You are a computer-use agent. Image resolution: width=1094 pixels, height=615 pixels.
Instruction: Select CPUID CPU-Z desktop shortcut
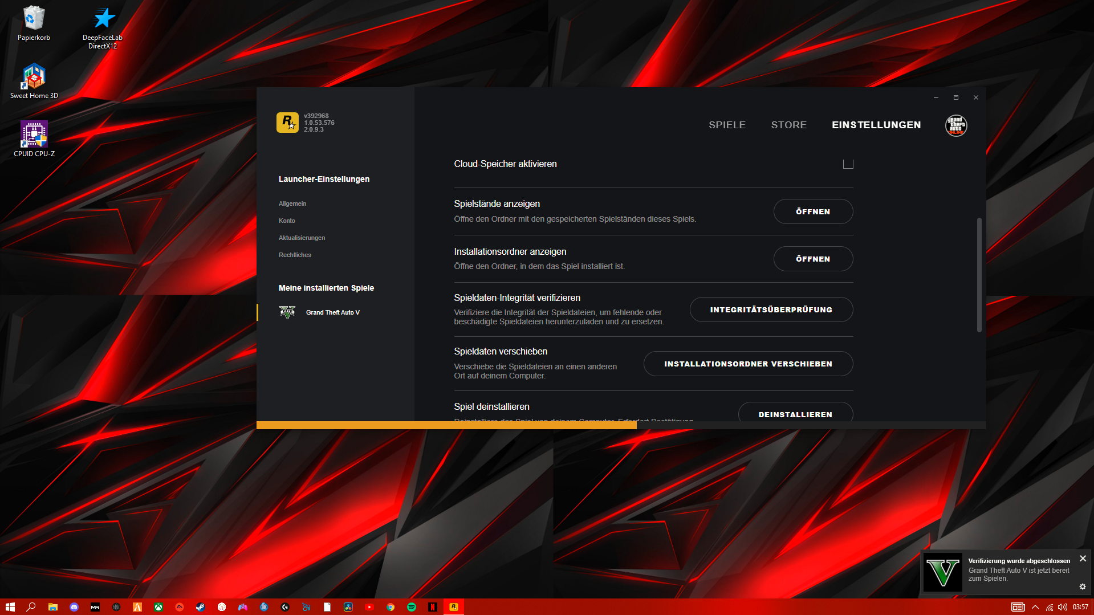(x=34, y=139)
